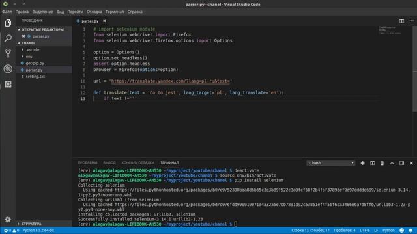Screen dimensions: 417x234
Task: Open the Файл menu
Action: (7, 12)
